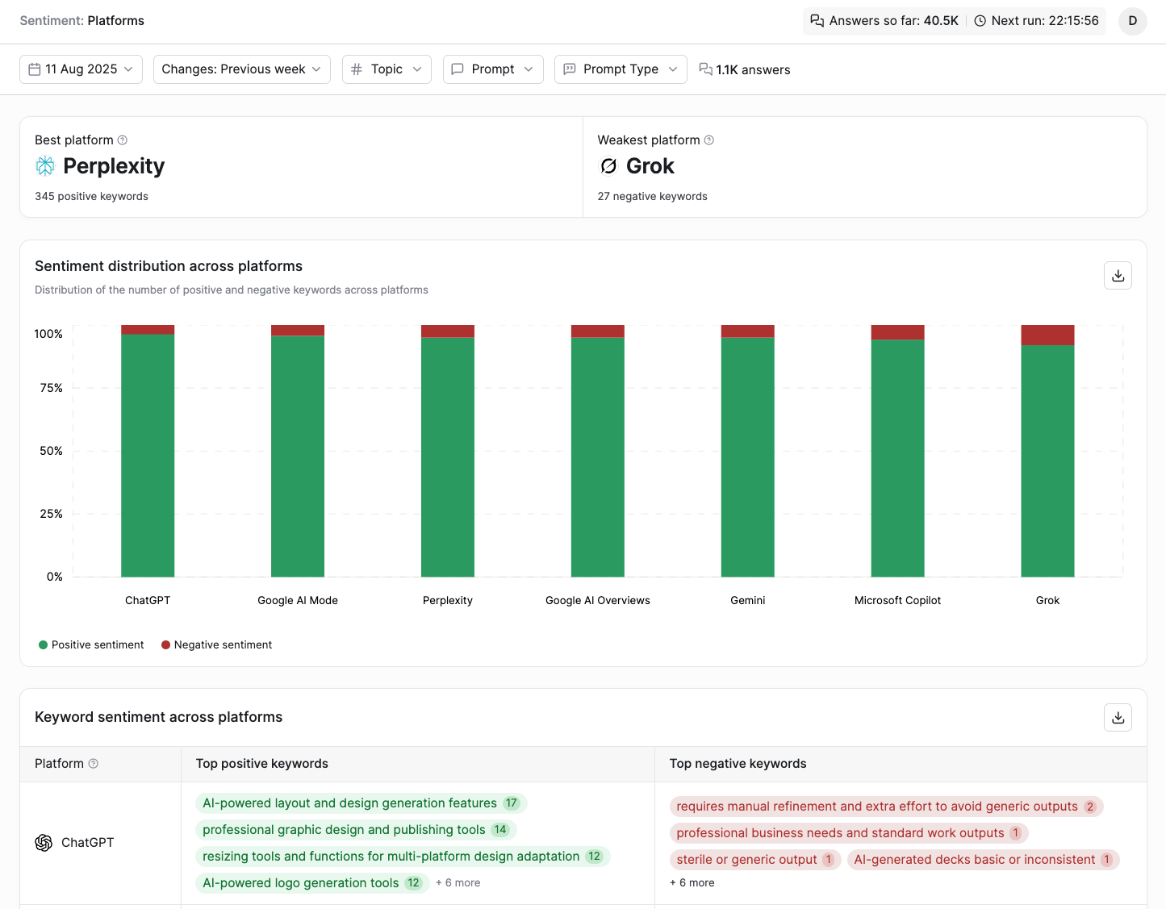Image resolution: width=1166 pixels, height=909 pixels.
Task: Click the Best platform help icon
Action: [123, 140]
